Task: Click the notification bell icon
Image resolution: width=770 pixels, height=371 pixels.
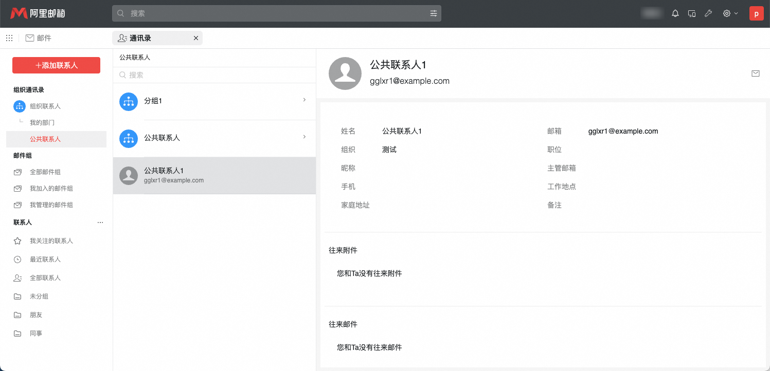Action: [675, 13]
